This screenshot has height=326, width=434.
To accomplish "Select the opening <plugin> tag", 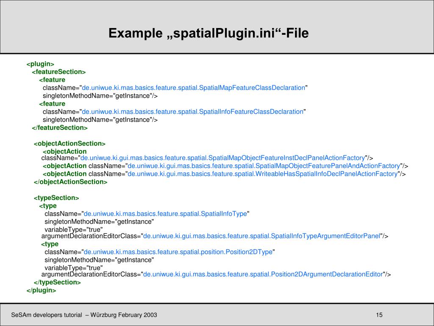I will pyautogui.click(x=40, y=64).
